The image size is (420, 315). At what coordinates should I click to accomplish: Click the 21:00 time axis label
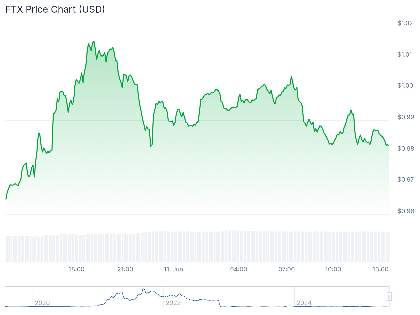click(x=125, y=269)
